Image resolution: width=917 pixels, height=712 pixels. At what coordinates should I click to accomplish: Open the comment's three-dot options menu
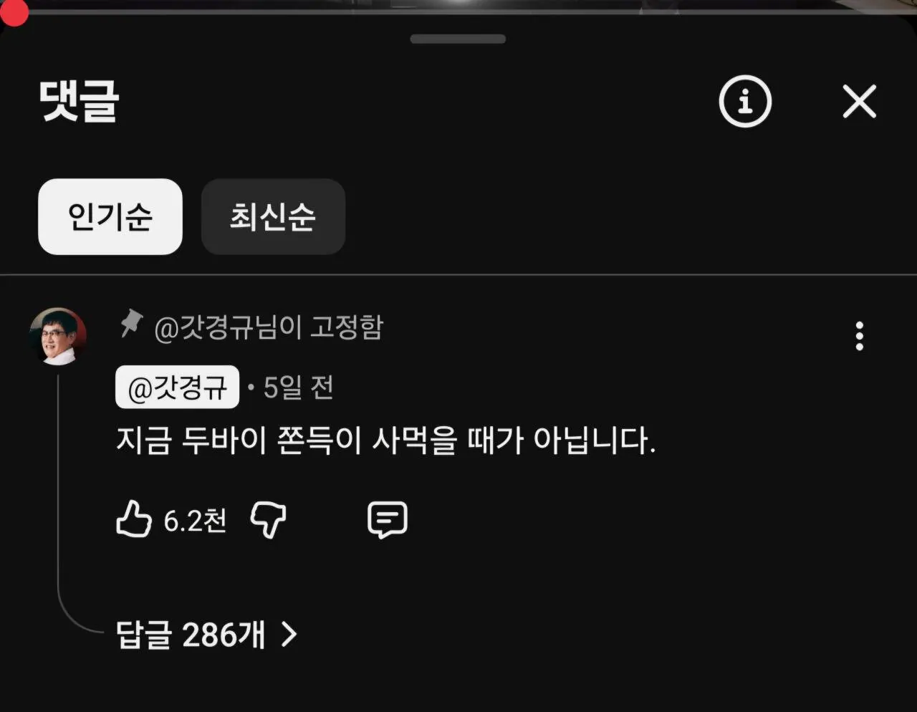(x=859, y=336)
